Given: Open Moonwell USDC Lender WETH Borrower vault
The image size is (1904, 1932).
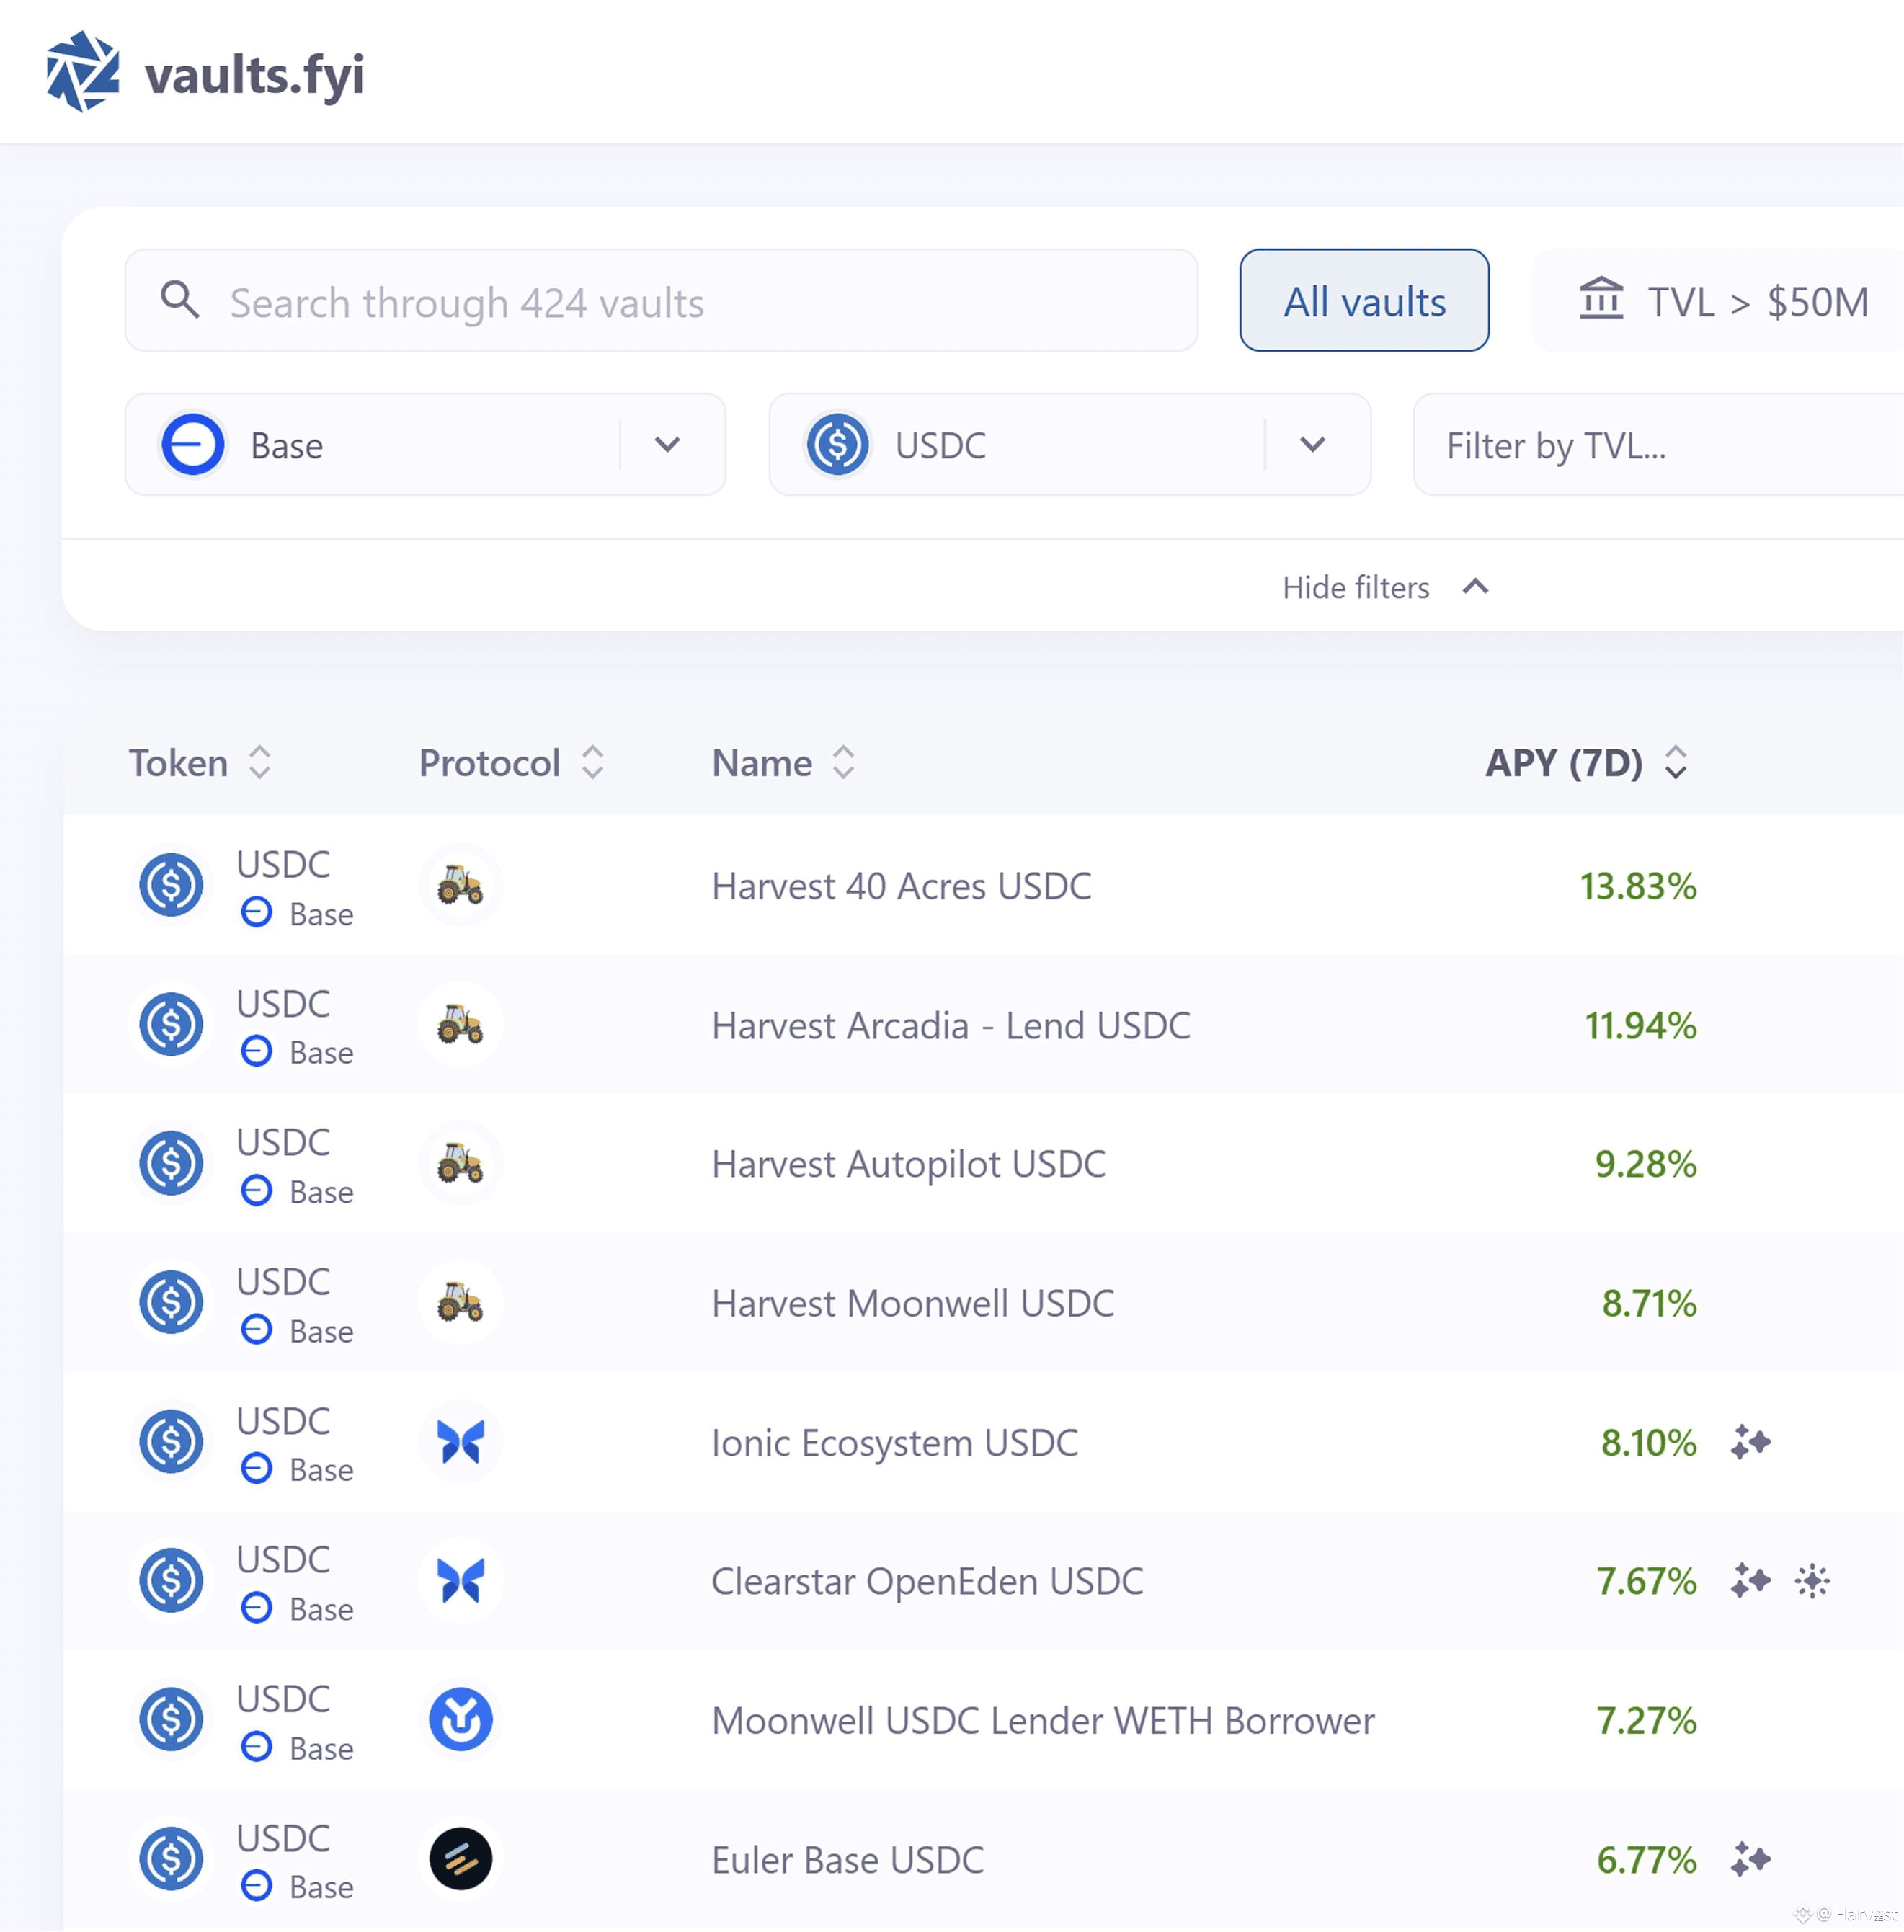Looking at the screenshot, I should tap(1043, 1720).
